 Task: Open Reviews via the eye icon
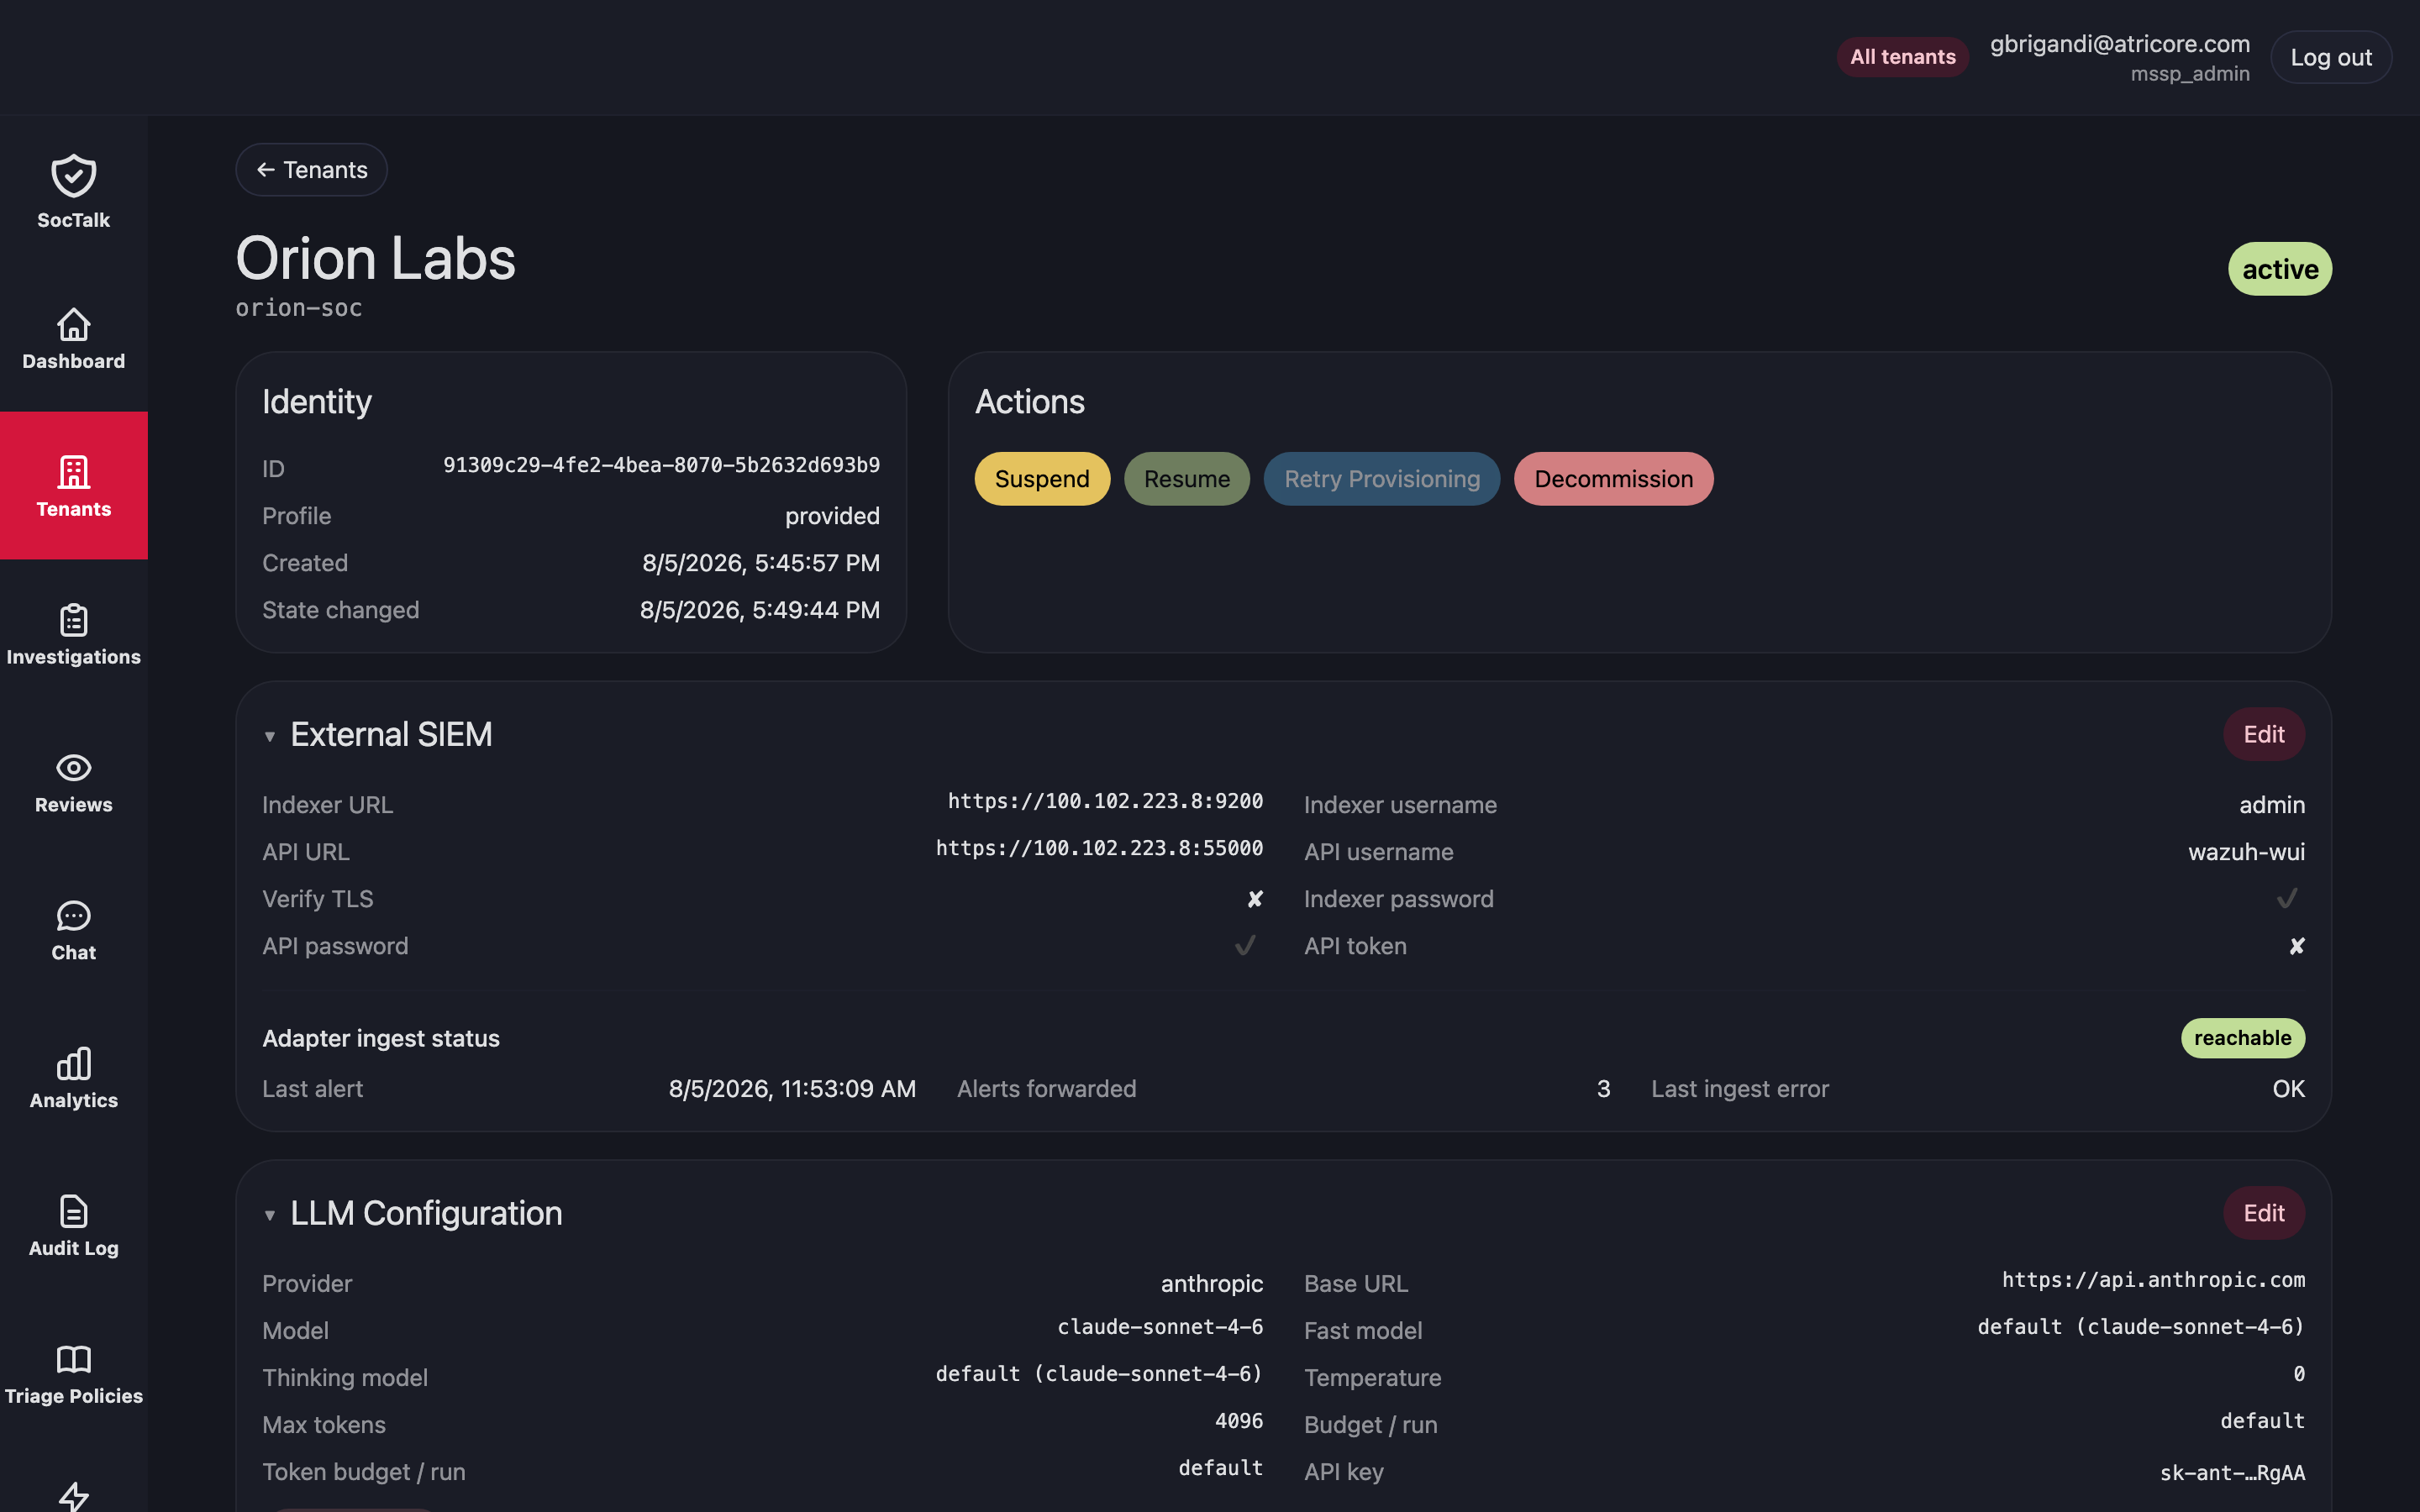click(x=73, y=768)
